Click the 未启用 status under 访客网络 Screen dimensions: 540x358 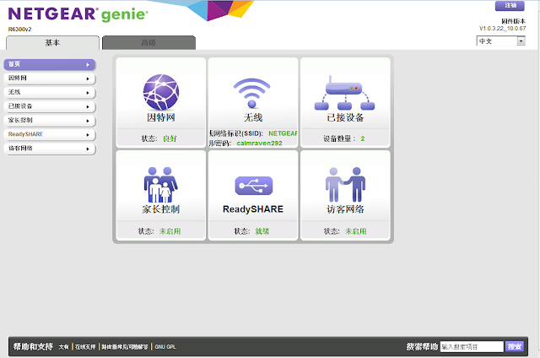pyautogui.click(x=356, y=231)
